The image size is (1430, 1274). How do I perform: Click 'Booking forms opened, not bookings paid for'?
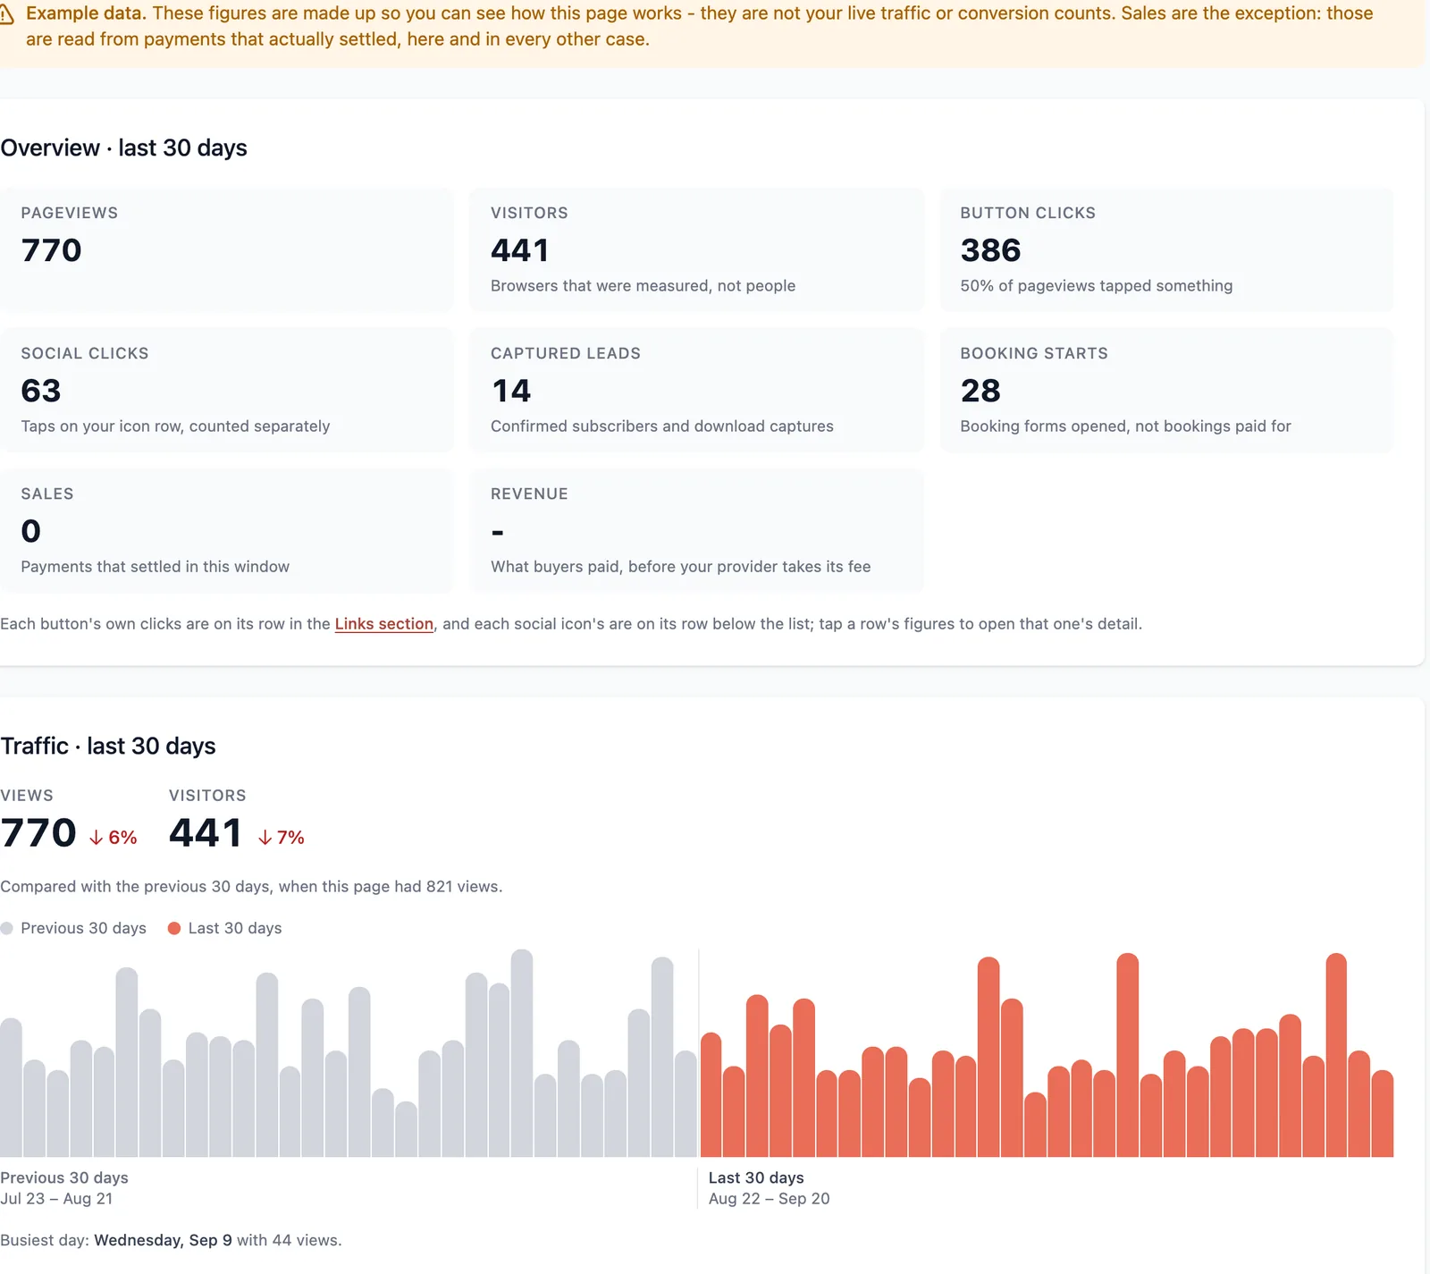pos(1125,426)
